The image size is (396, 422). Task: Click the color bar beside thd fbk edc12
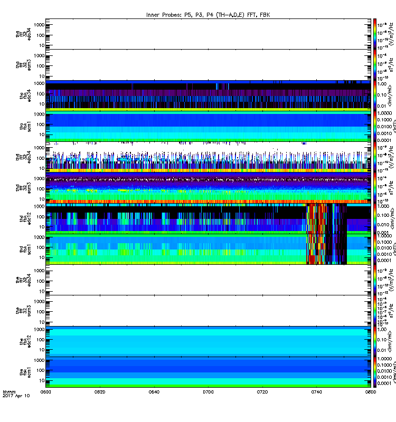375,218
